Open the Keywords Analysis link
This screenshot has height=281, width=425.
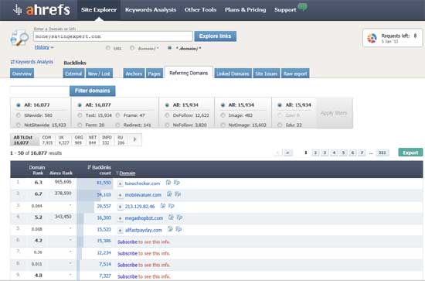point(32,62)
